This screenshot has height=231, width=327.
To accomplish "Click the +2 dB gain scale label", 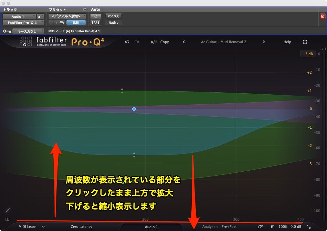I will click(x=309, y=72).
